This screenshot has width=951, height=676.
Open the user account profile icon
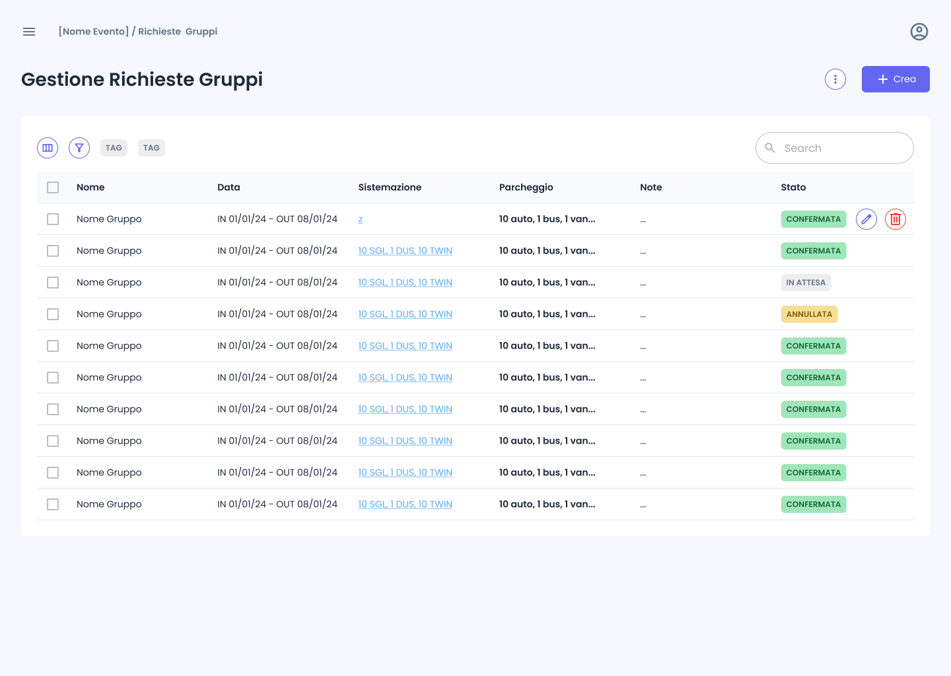coord(919,32)
